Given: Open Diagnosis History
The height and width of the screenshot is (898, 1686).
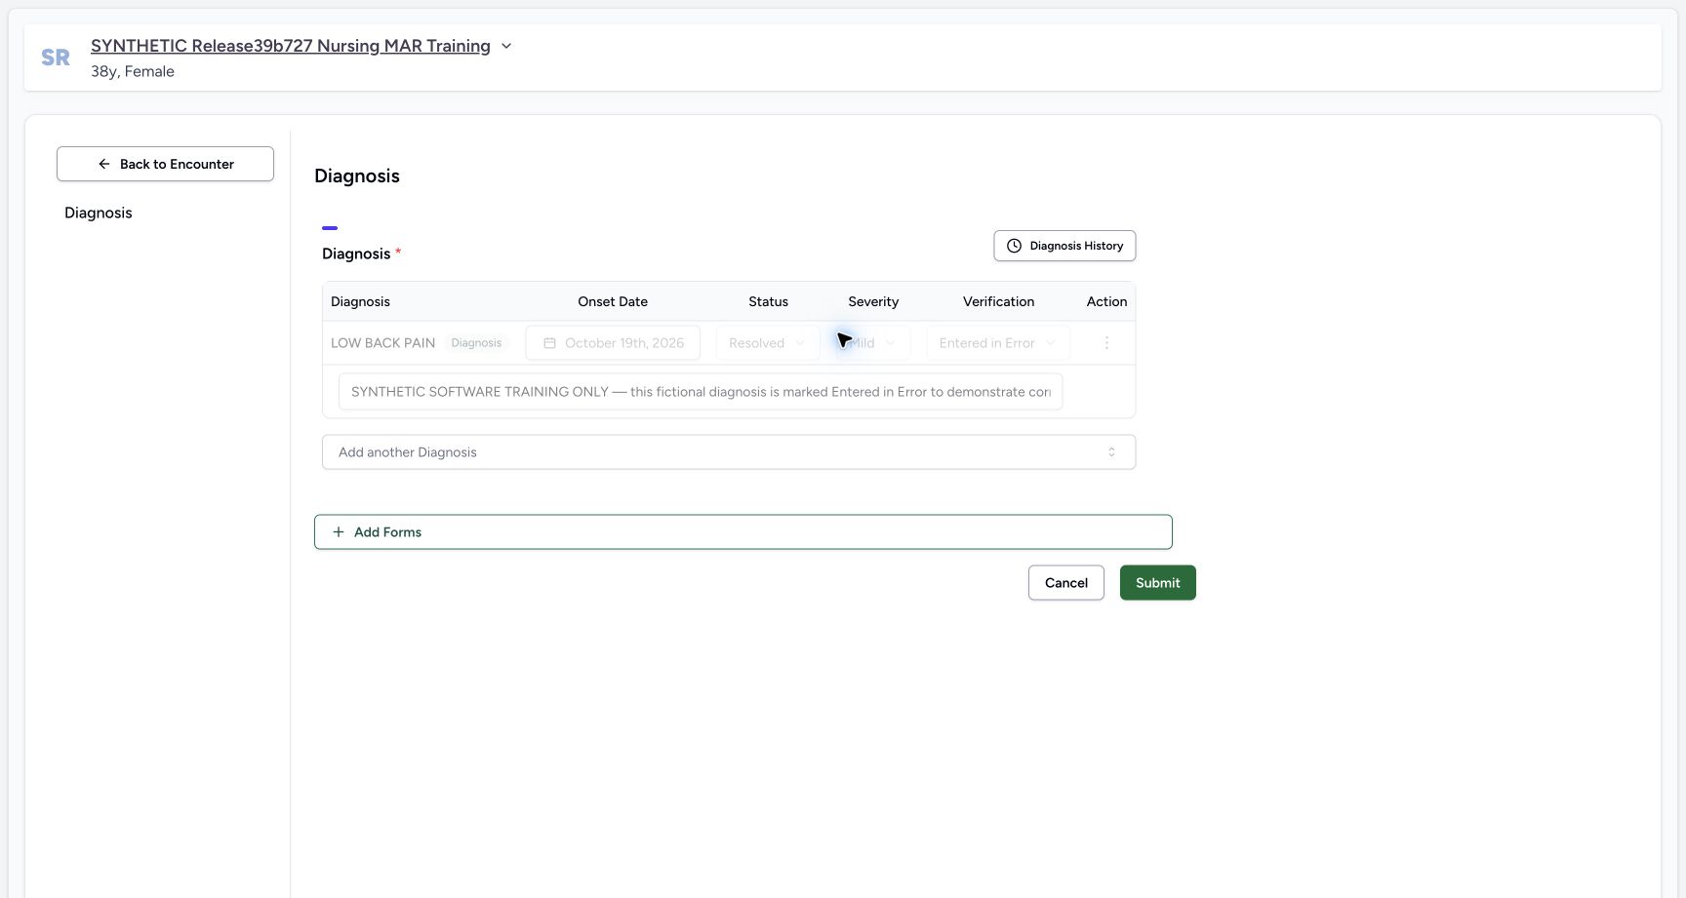Looking at the screenshot, I should point(1064,246).
